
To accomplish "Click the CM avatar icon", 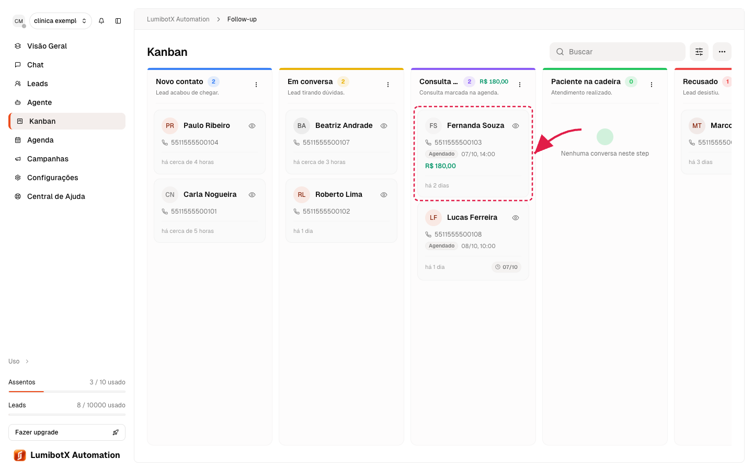I will pos(19,21).
